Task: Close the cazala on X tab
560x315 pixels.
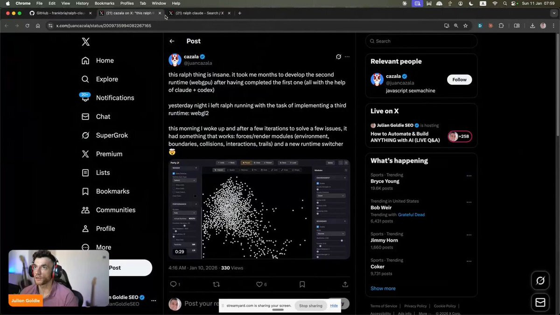Action: (x=160, y=13)
